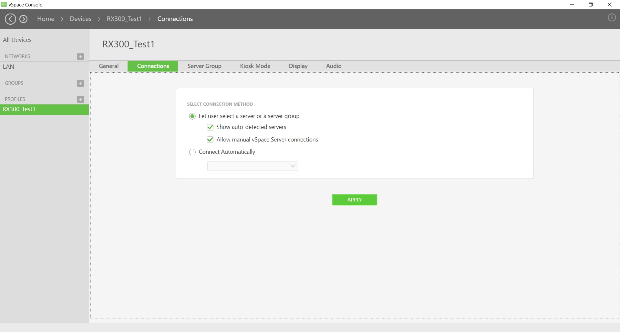
Task: Go to the Kiosk Mode tab
Action: click(255, 66)
